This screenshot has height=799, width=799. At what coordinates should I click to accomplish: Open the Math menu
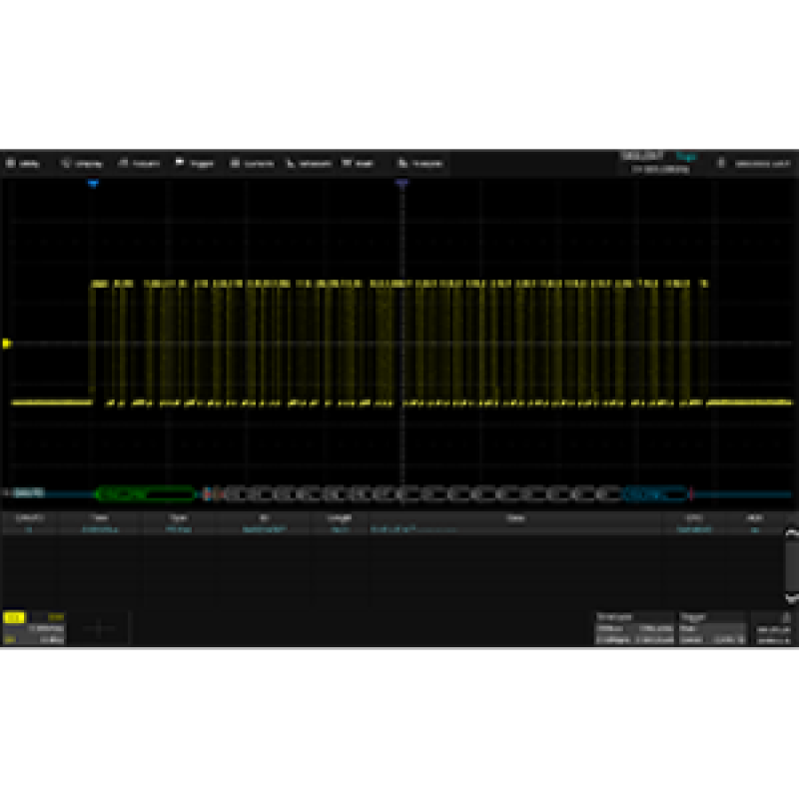point(358,163)
